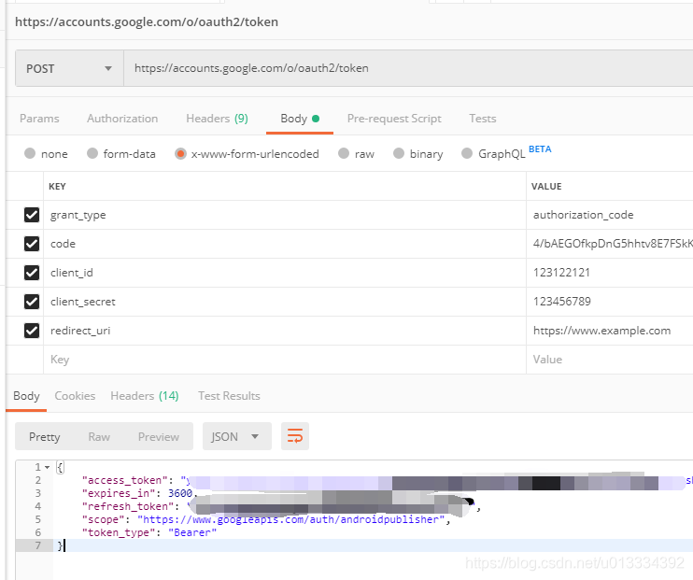
Task: Collapse JSON object with line 1 fold arrow
Action: coord(47,467)
